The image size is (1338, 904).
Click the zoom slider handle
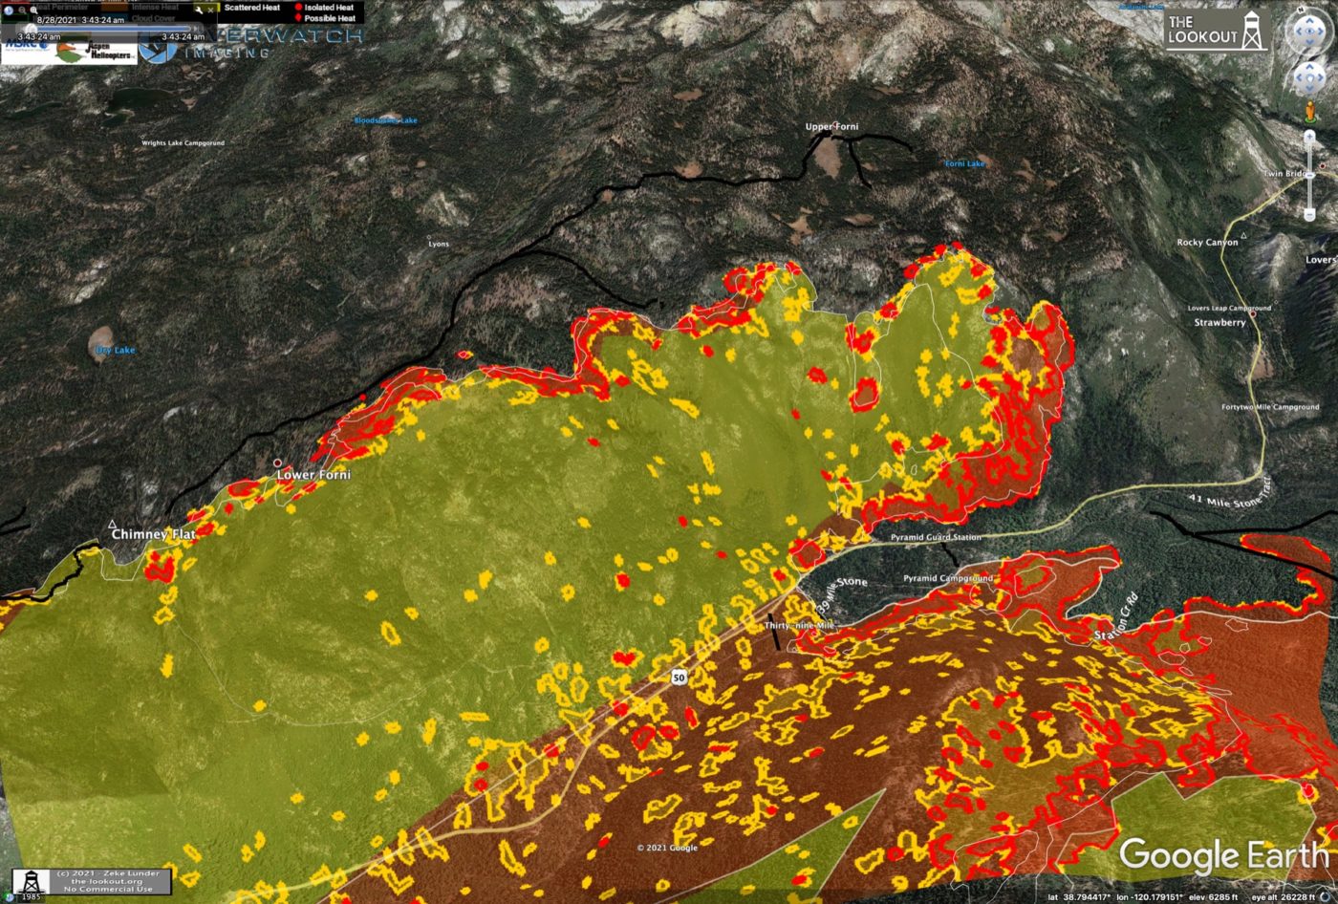(x=1309, y=175)
